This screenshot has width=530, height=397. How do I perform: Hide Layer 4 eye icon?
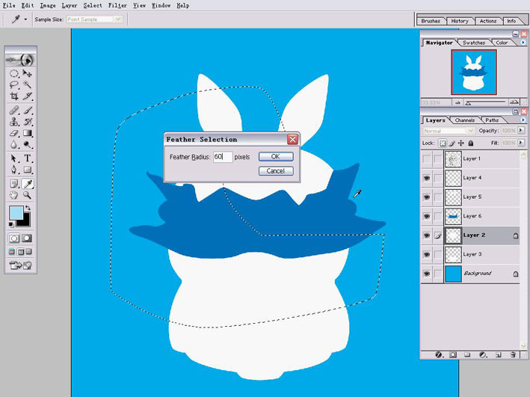(x=427, y=177)
